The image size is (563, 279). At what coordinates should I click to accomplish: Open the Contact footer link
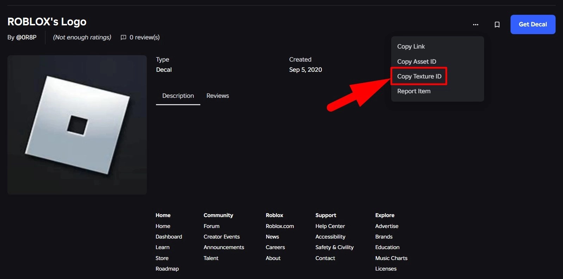325,258
